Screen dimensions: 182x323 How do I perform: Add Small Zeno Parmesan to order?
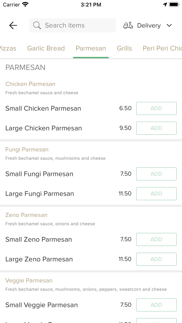pos(156,239)
